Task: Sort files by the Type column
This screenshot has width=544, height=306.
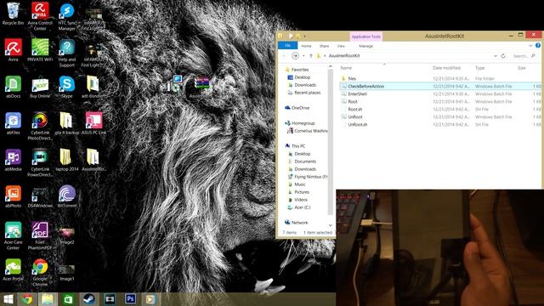Action: point(479,68)
